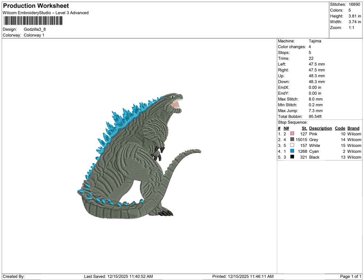Click the Left value '47.5 mm'
The height and width of the screenshot is (280, 364).
(x=317, y=64)
